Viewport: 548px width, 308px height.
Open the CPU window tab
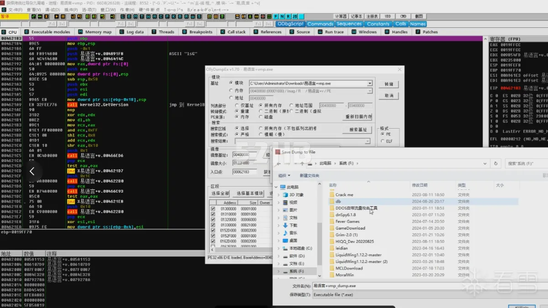(10, 32)
